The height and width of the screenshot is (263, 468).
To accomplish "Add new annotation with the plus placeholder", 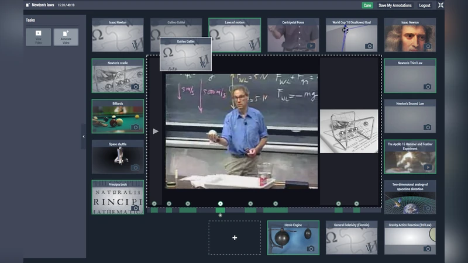I will (235, 237).
